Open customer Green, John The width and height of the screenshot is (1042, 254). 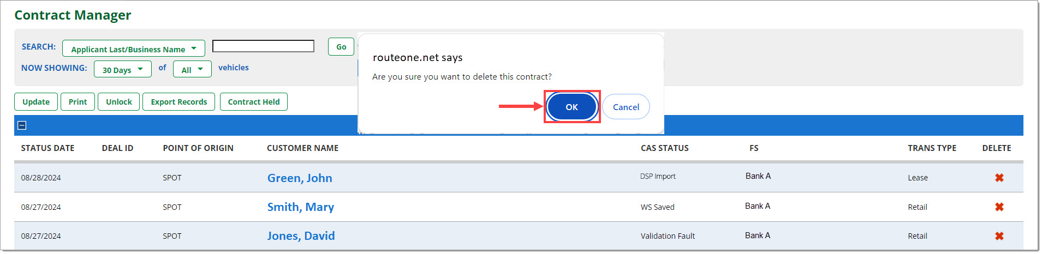pyautogui.click(x=300, y=178)
